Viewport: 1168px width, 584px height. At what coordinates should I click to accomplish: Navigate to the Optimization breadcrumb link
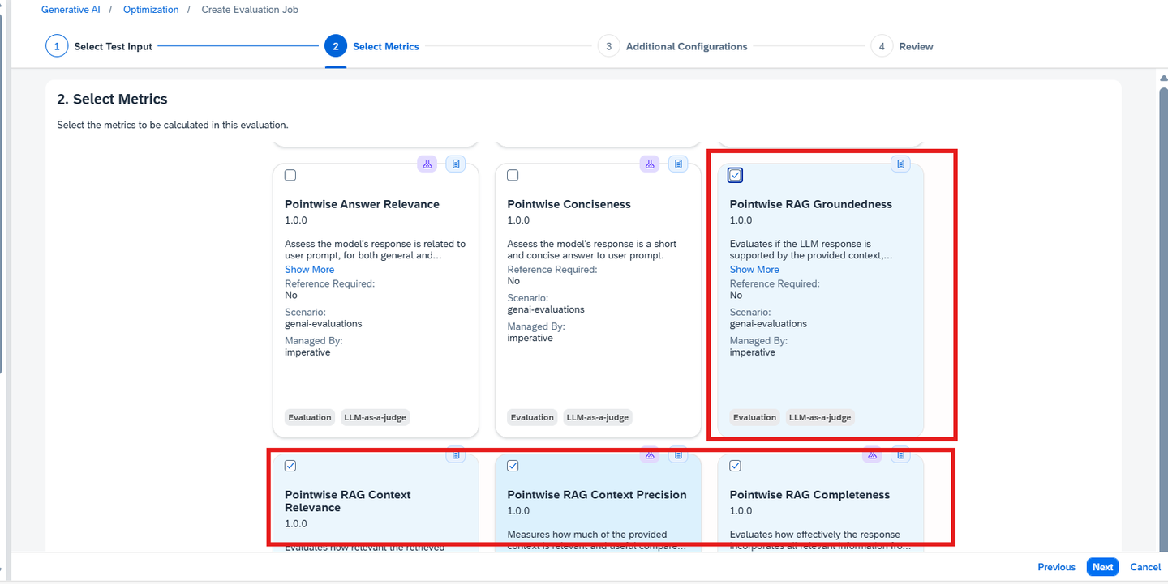pos(151,10)
